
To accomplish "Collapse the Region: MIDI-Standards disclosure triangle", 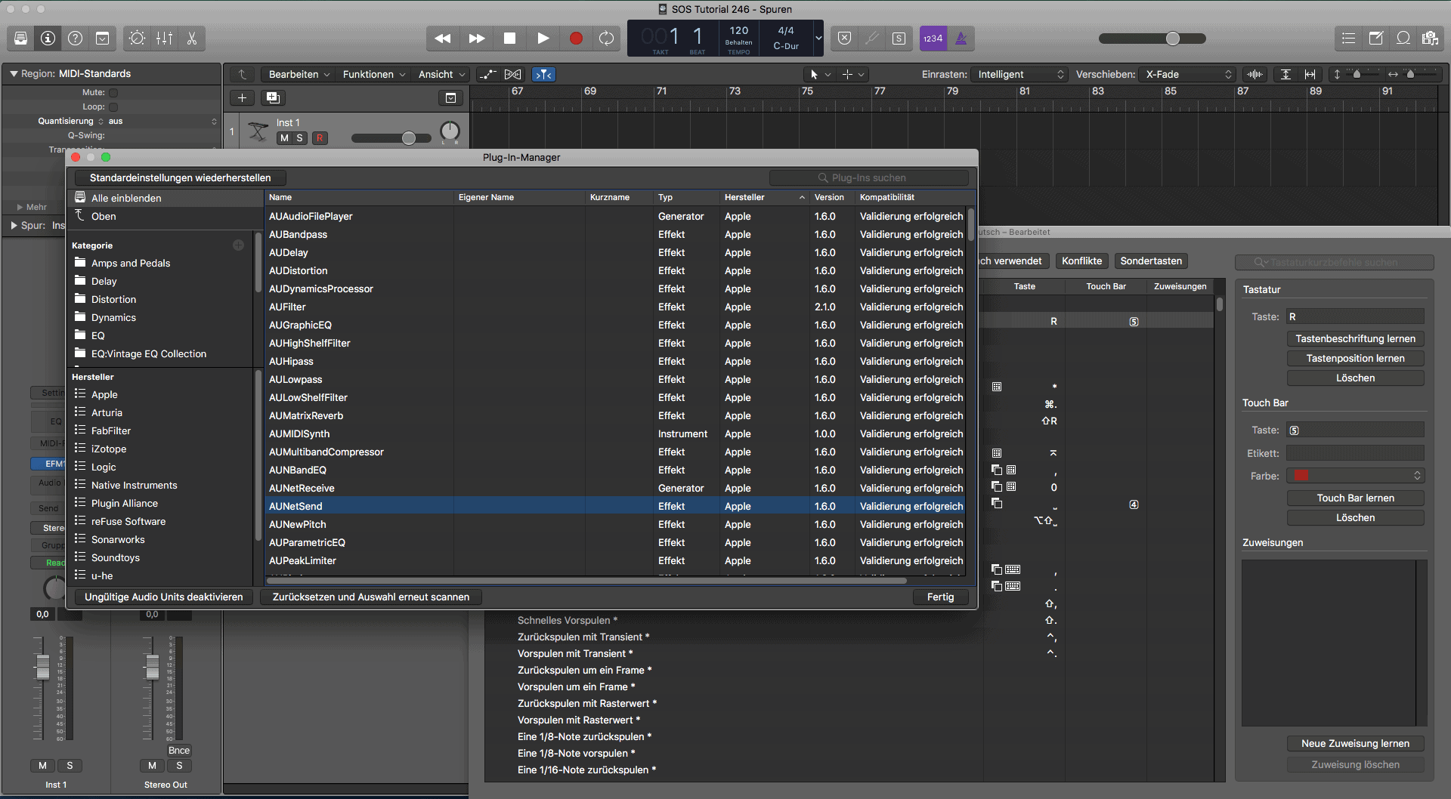I will pyautogui.click(x=14, y=73).
